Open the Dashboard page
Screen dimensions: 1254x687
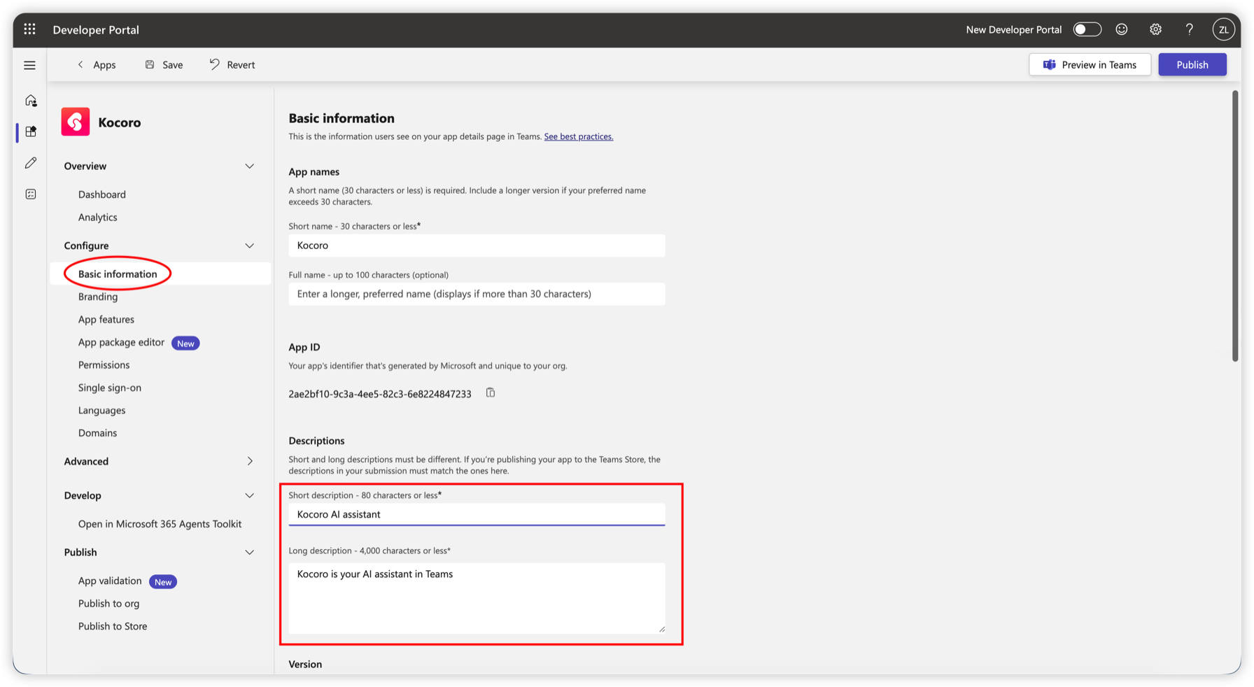click(x=102, y=194)
